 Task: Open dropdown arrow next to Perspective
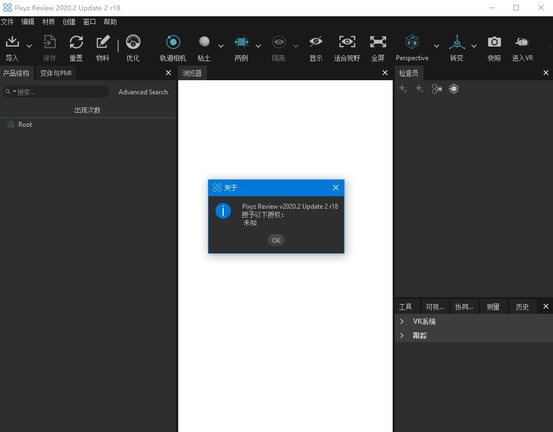[x=436, y=46]
